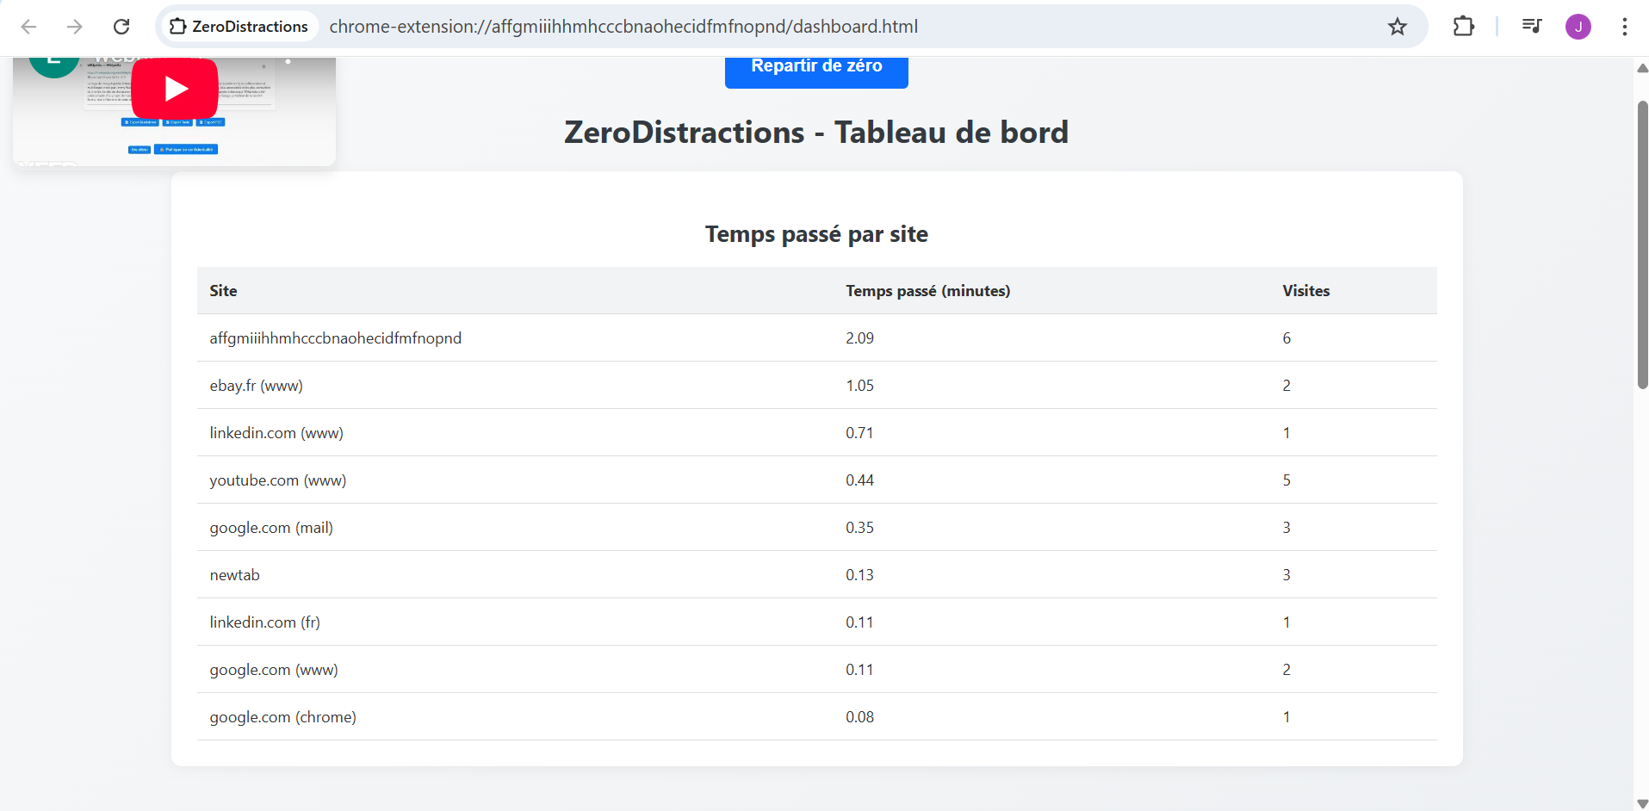Click the Visites column header
This screenshot has width=1649, height=811.
click(1305, 291)
